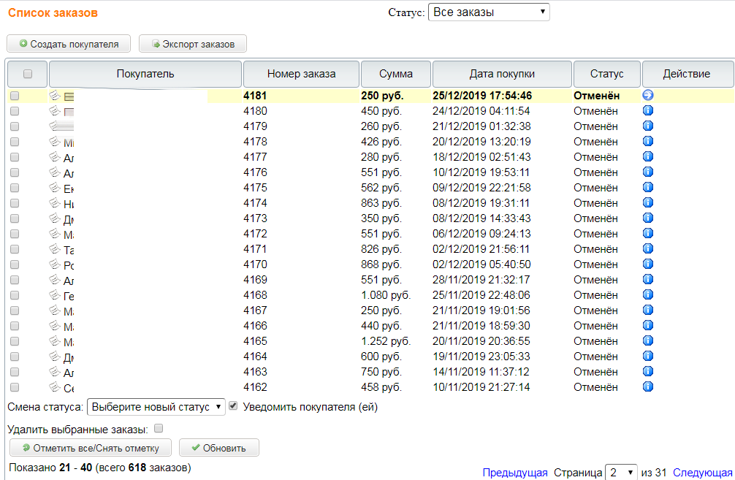This screenshot has width=735, height=480.
Task: Click order number 4170 cell
Action: tap(255, 264)
